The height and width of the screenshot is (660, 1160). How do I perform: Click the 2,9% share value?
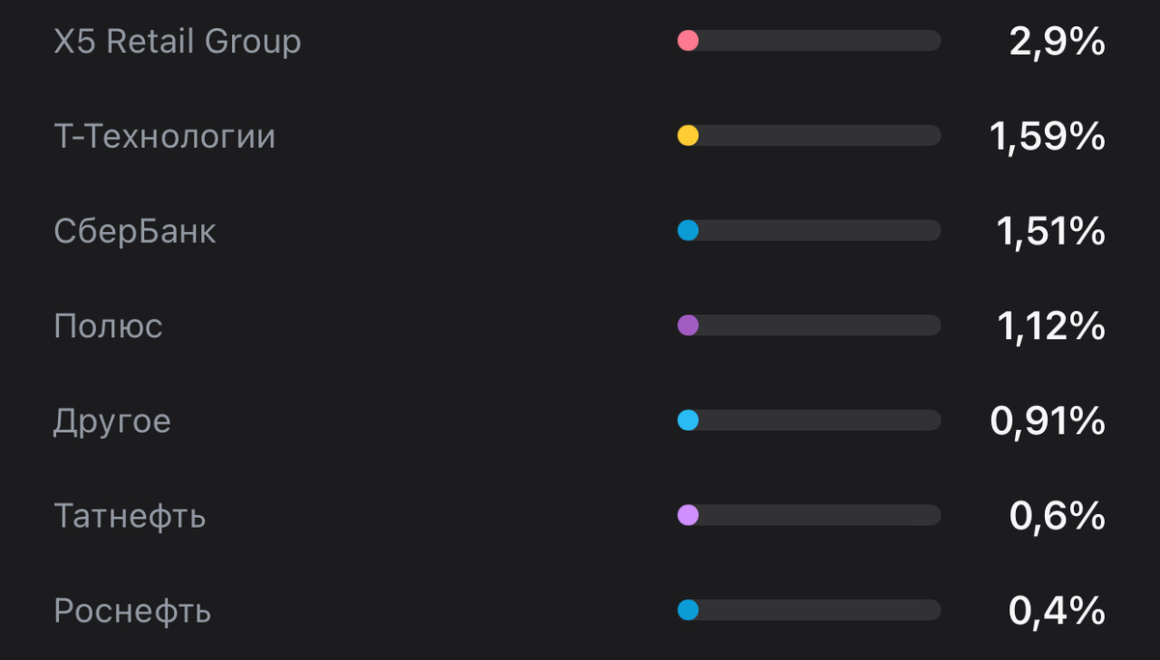coord(1057,42)
